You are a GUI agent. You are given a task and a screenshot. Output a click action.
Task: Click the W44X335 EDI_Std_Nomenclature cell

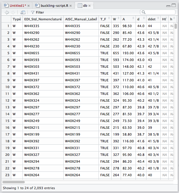[43, 26]
